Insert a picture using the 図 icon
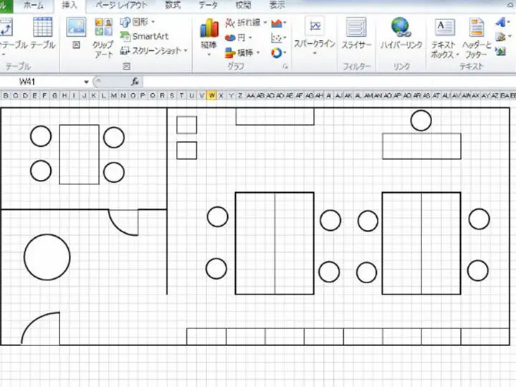 pyautogui.click(x=76, y=32)
